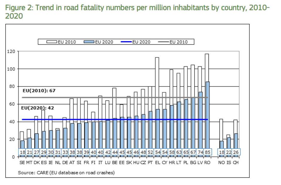The width and height of the screenshot is (281, 185).
Task: Click the 120 tick label on the y-axis
Action: pyautogui.click(x=11, y=51)
